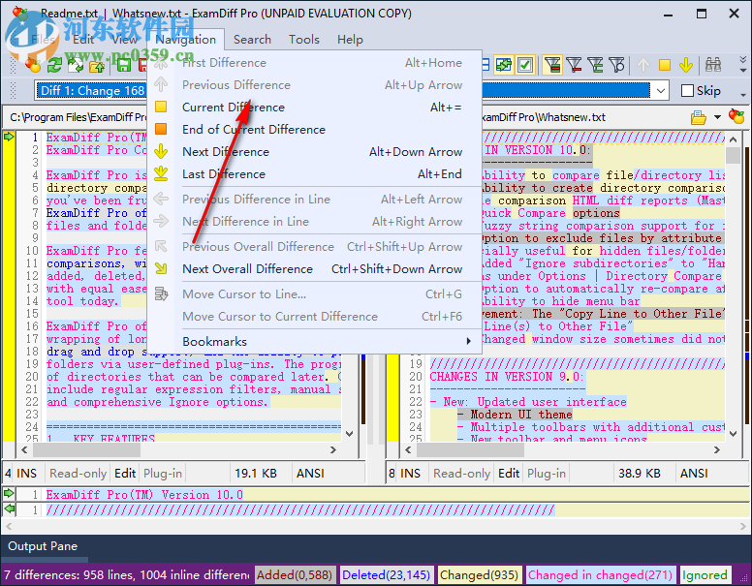Toggle the green-arrows synchronize icon in toolbar

(504, 65)
